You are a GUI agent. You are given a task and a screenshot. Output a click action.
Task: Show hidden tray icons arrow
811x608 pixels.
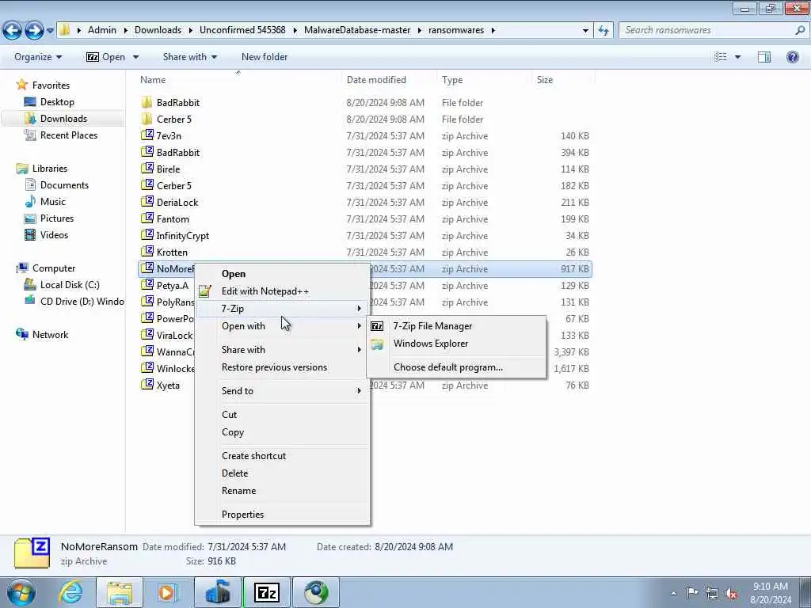point(673,593)
